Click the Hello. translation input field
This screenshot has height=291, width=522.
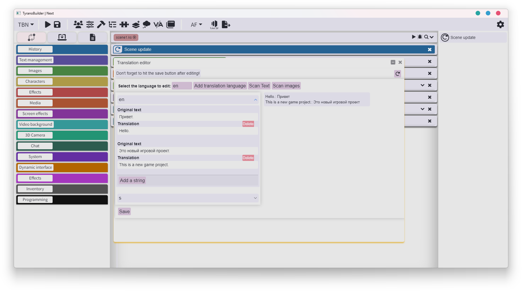click(188, 131)
